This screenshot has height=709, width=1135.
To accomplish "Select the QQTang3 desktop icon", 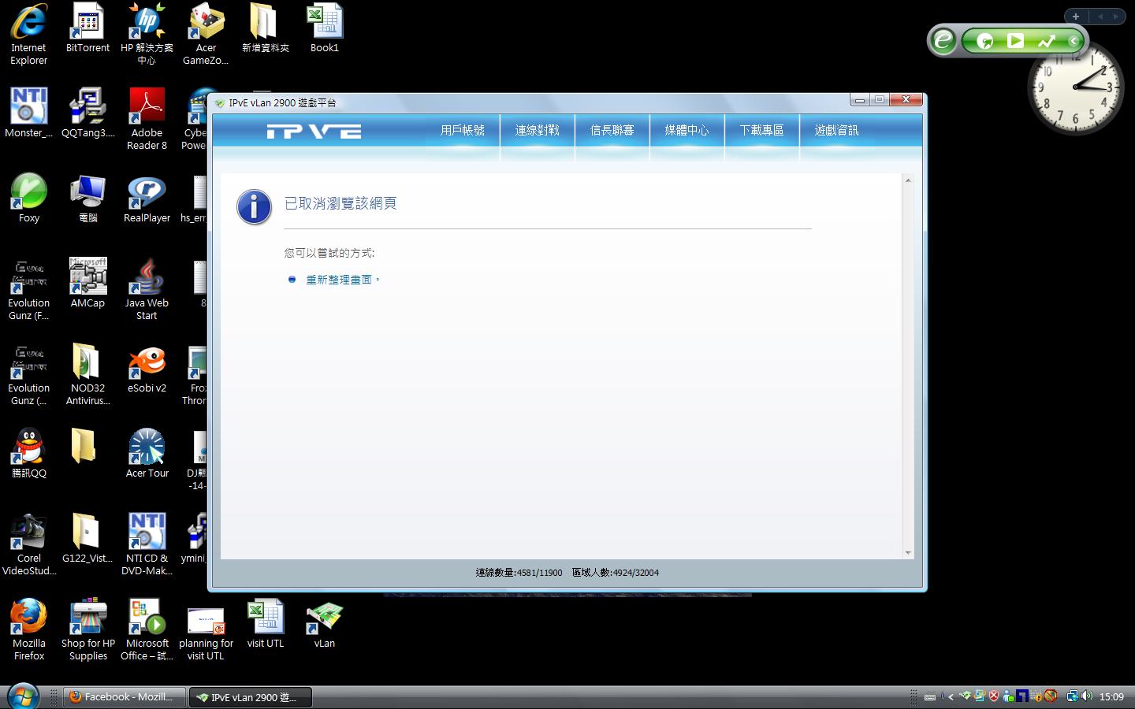I will (87, 113).
